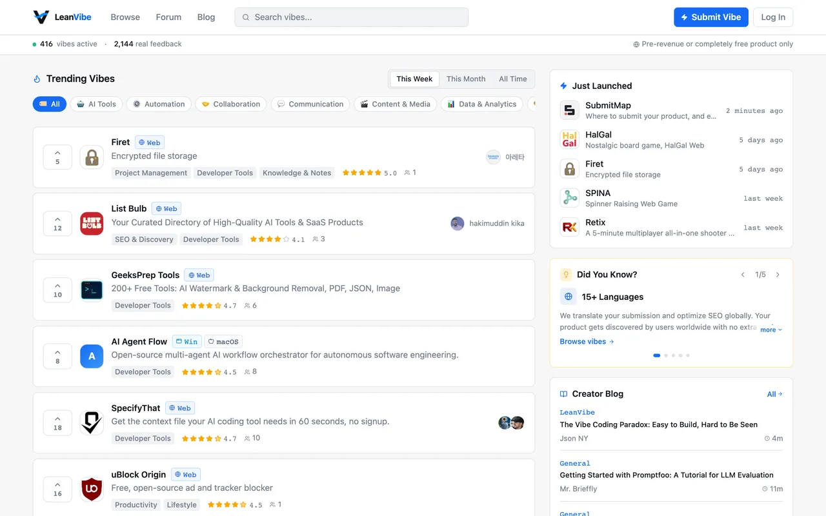This screenshot has width=826, height=516.
Task: Select the All Time filter
Action: [x=513, y=79]
